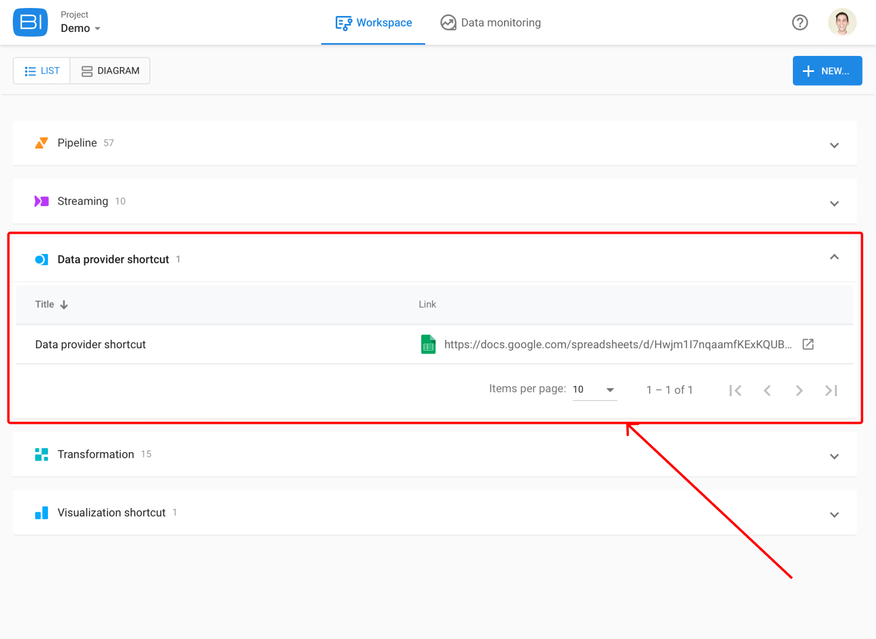Open the help question mark icon
The width and height of the screenshot is (876, 639).
pyautogui.click(x=800, y=22)
